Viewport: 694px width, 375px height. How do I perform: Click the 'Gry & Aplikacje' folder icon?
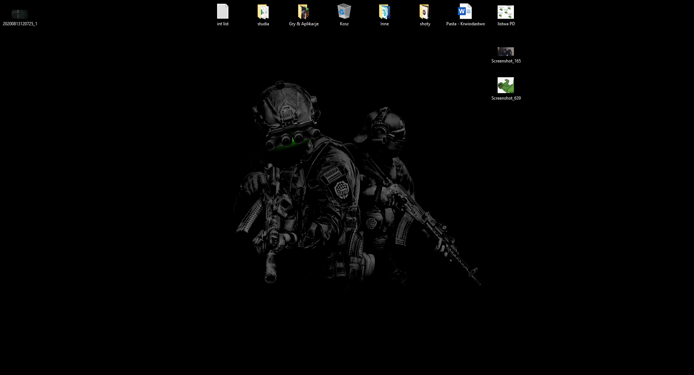303,12
